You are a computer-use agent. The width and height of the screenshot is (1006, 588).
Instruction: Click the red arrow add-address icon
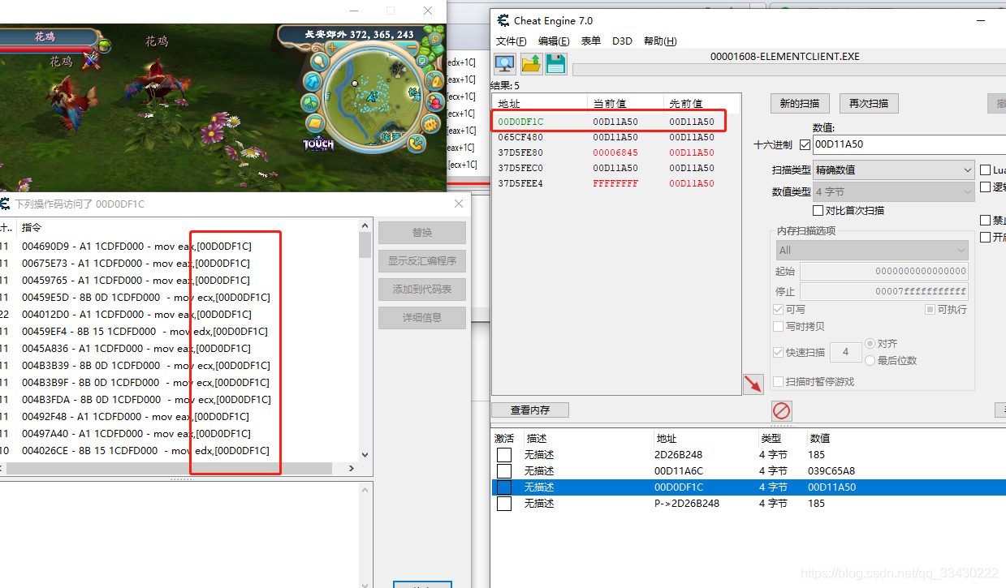click(753, 384)
